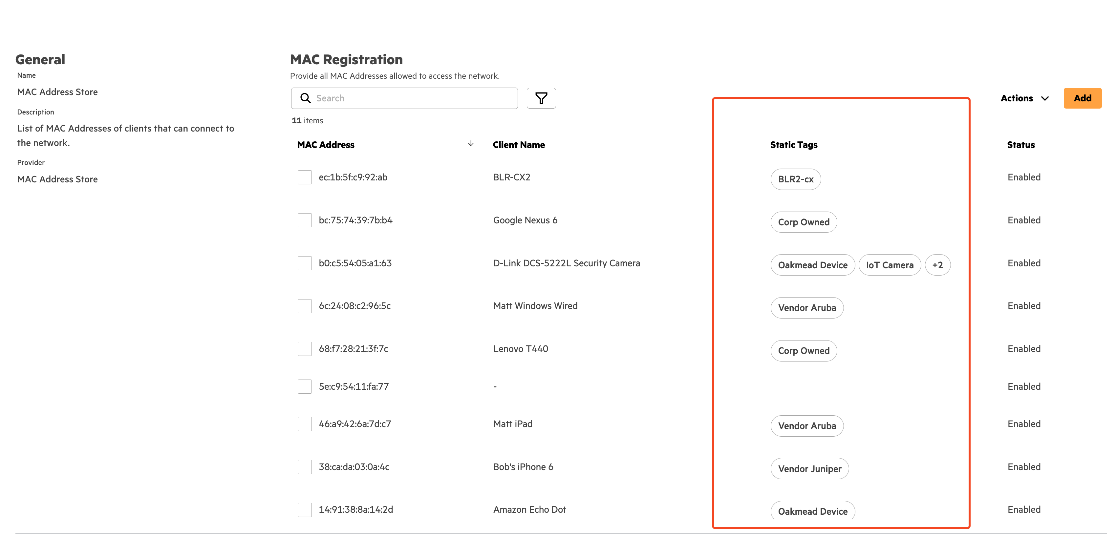
Task: Click the Matt Windows Wired client name
Action: (535, 306)
